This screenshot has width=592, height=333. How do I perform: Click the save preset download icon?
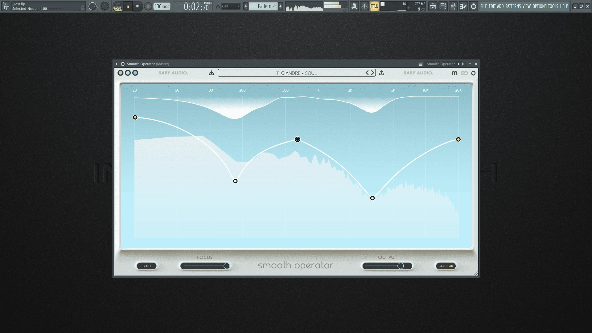point(211,73)
